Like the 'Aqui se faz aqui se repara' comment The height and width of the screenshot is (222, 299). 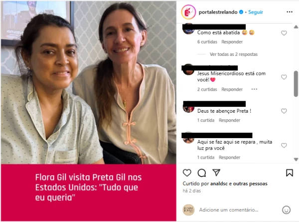pyautogui.click(x=284, y=145)
